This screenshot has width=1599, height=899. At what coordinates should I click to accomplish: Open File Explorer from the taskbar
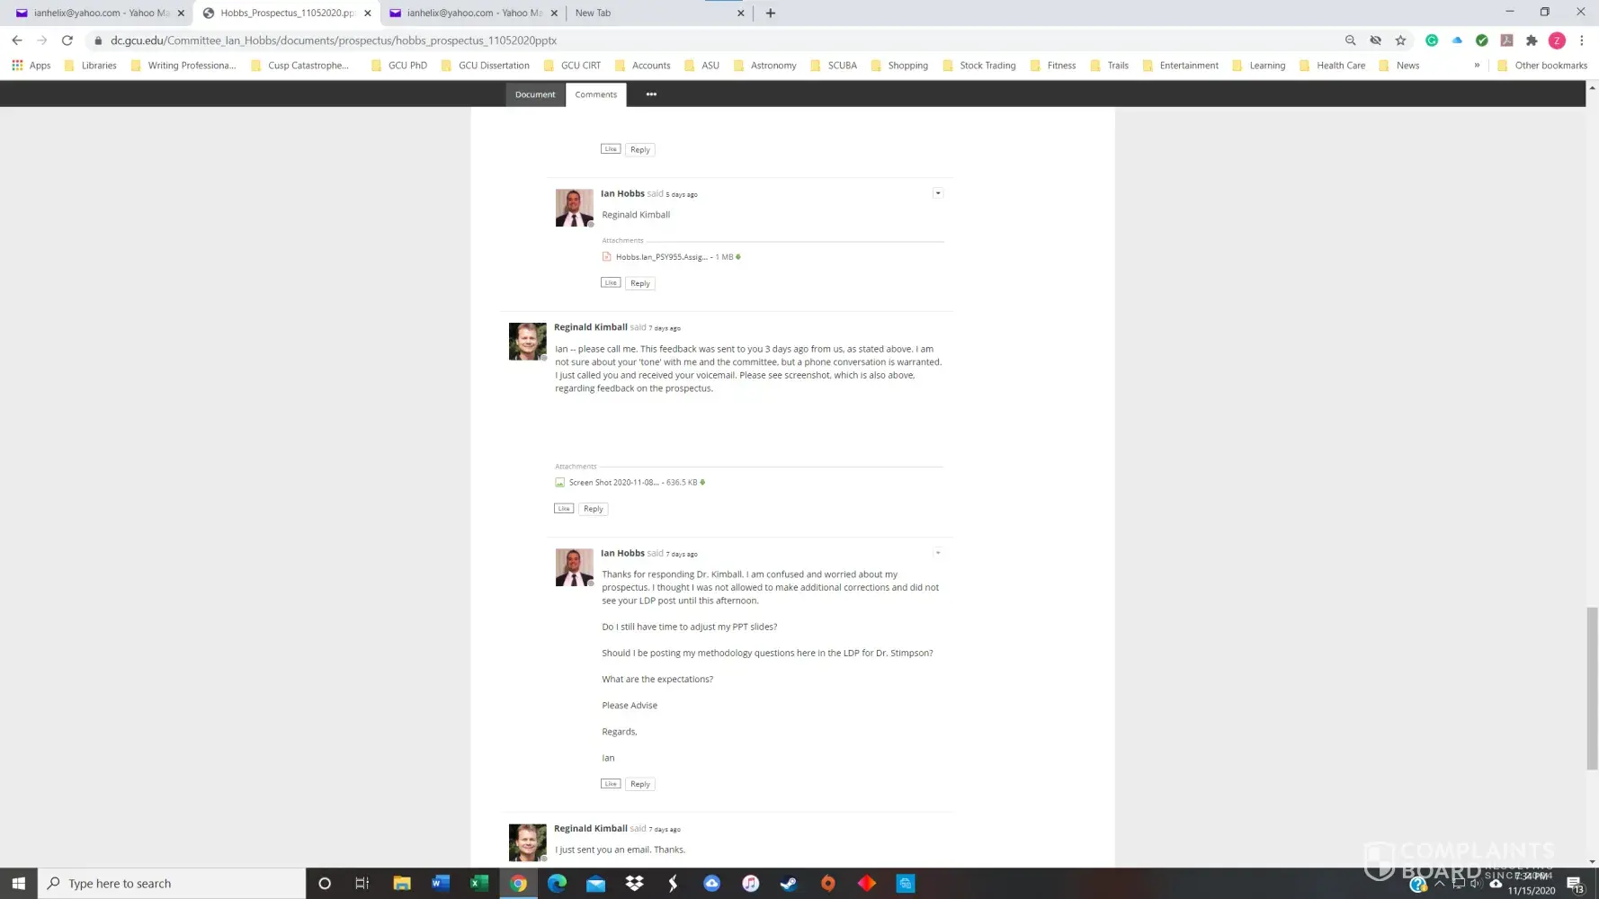point(402,884)
